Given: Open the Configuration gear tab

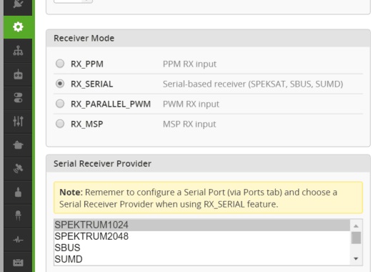Looking at the screenshot, I should click(18, 26).
